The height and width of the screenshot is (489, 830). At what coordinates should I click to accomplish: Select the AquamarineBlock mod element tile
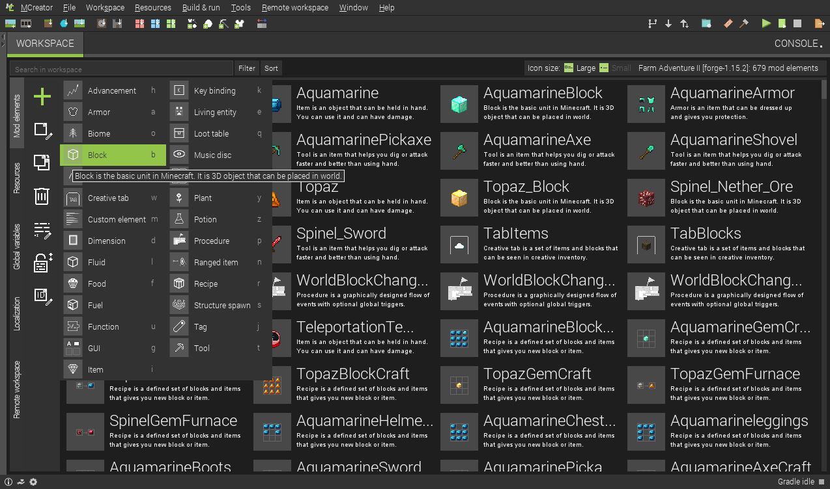coord(529,104)
